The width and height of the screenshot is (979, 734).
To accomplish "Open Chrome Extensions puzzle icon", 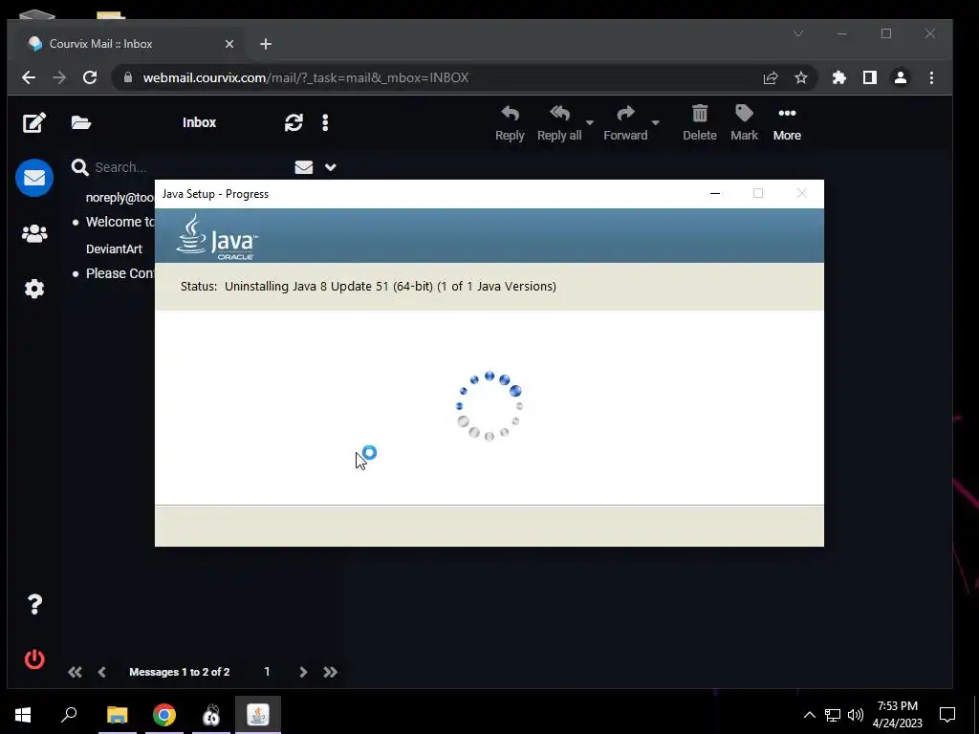I will 839,77.
